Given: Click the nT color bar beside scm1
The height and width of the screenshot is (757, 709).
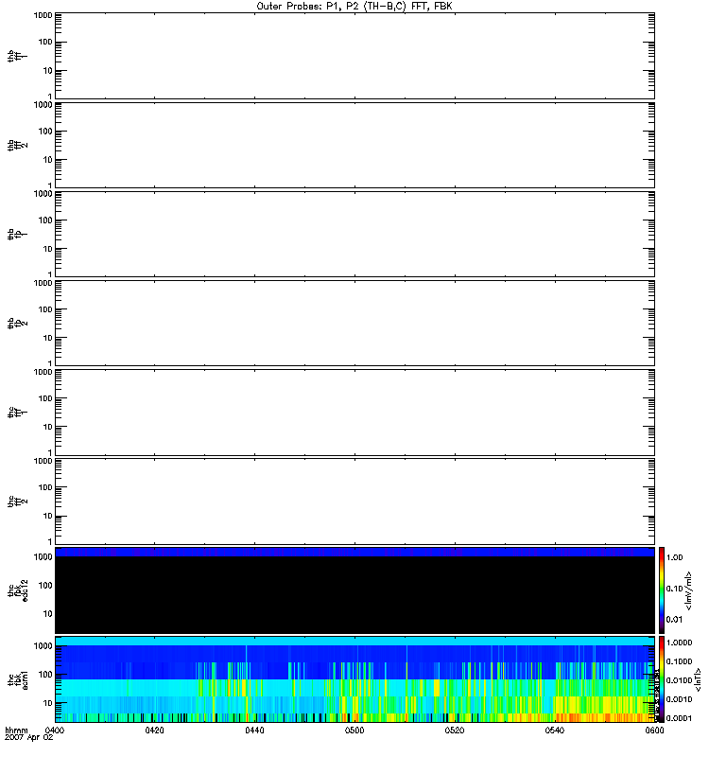Looking at the screenshot, I should (x=662, y=679).
